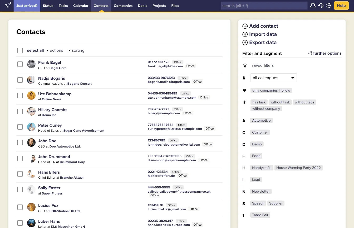Filter contacts by Newsletter tag
This screenshot has height=228, width=354.
(x=261, y=192)
